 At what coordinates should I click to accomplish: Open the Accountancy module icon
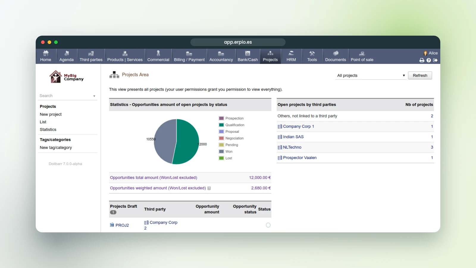tap(221, 53)
